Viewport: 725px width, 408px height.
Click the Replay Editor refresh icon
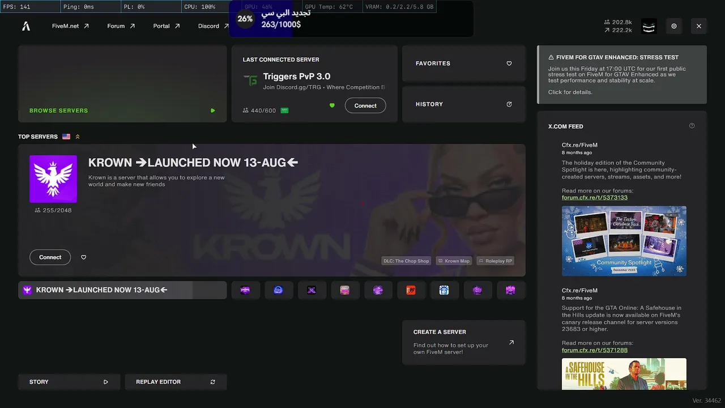pos(213,382)
